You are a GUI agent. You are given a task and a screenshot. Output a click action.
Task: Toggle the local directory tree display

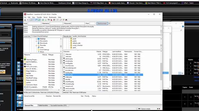click(34, 20)
